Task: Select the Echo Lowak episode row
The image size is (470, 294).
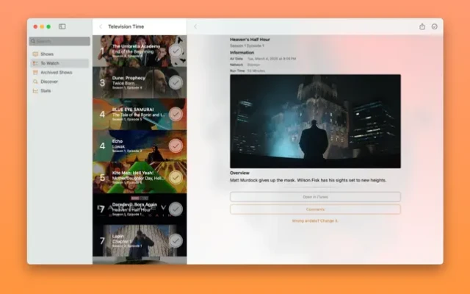Action: pyautogui.click(x=132, y=146)
